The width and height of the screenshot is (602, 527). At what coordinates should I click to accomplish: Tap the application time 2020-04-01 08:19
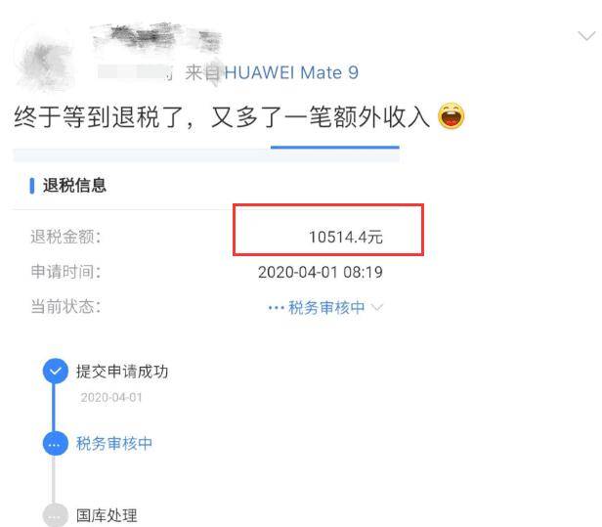(x=321, y=273)
